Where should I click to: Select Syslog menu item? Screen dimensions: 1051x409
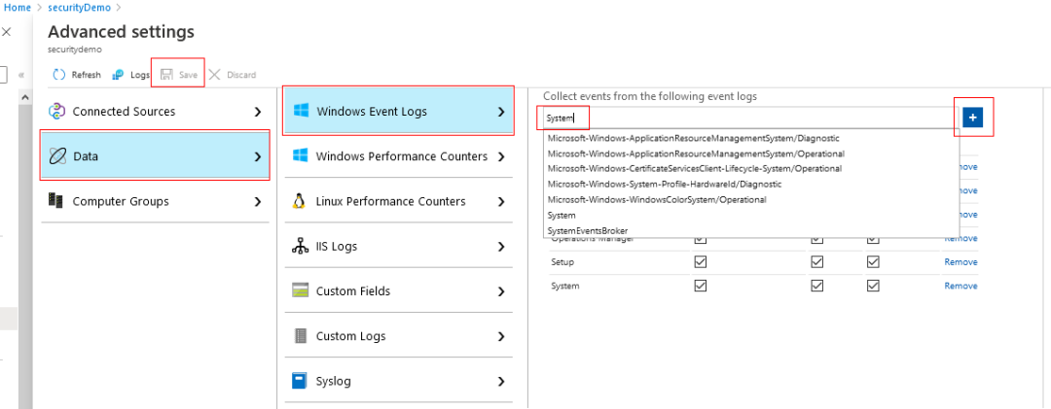[399, 381]
